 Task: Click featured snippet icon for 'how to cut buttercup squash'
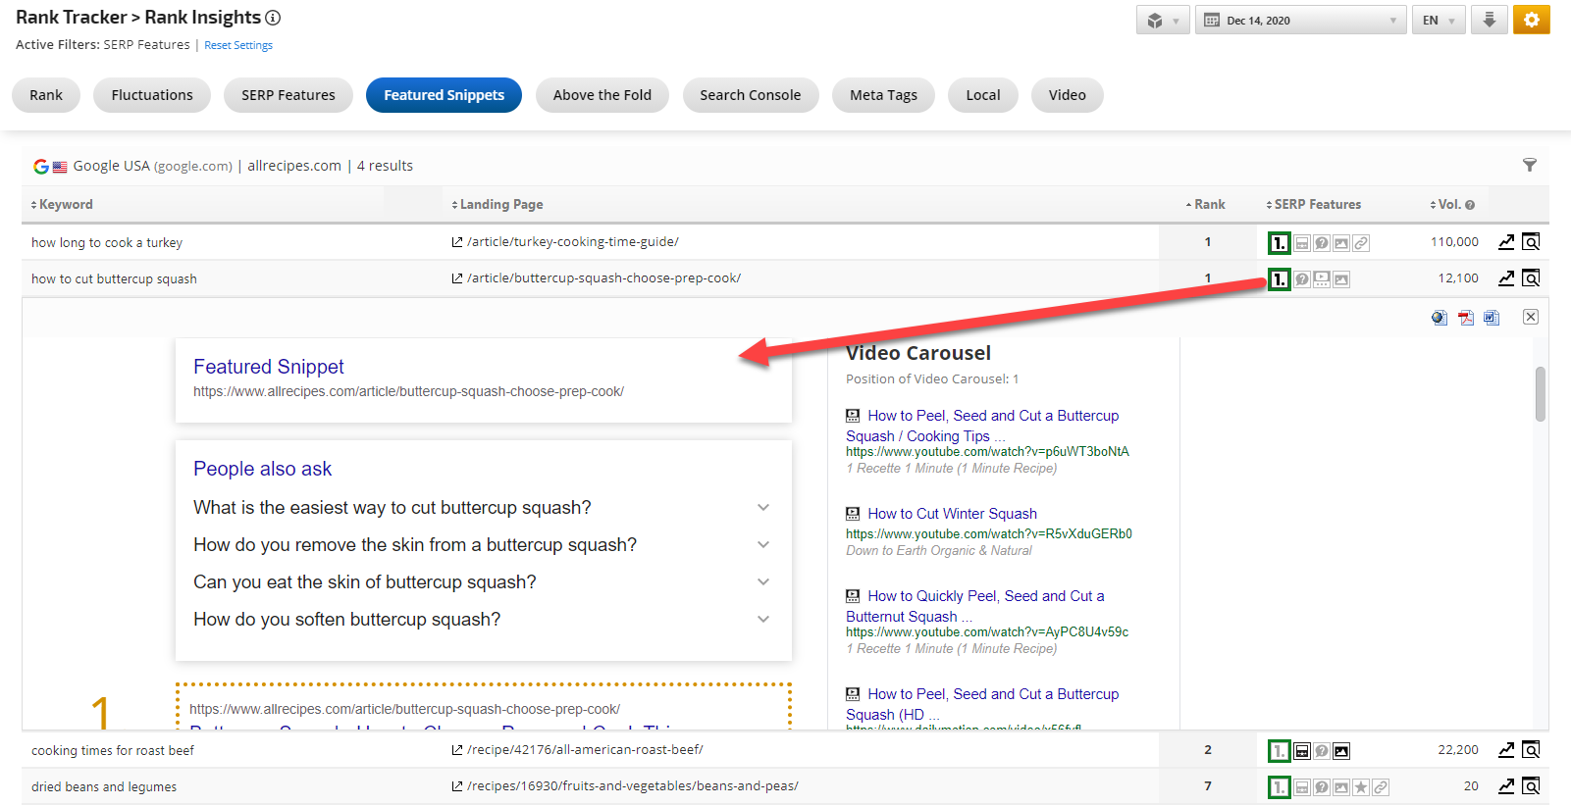(1279, 279)
